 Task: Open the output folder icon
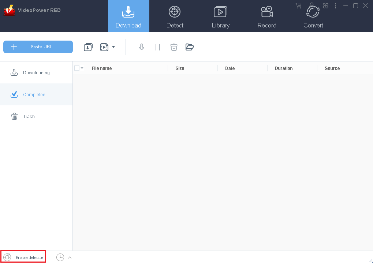(x=190, y=47)
